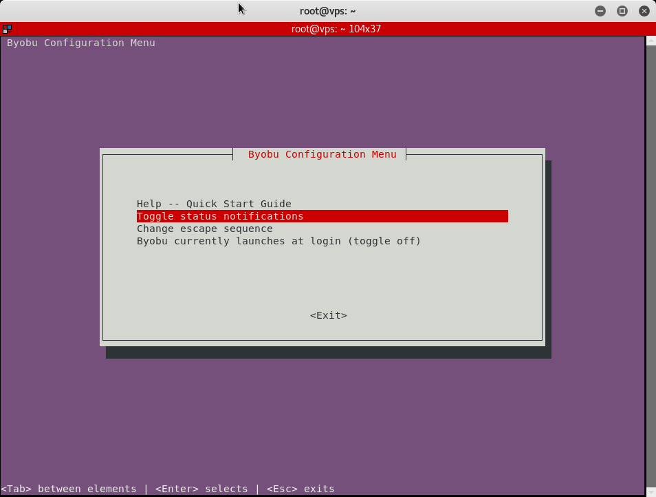
Task: Select Toggle status notifications entry
Action: click(x=322, y=216)
